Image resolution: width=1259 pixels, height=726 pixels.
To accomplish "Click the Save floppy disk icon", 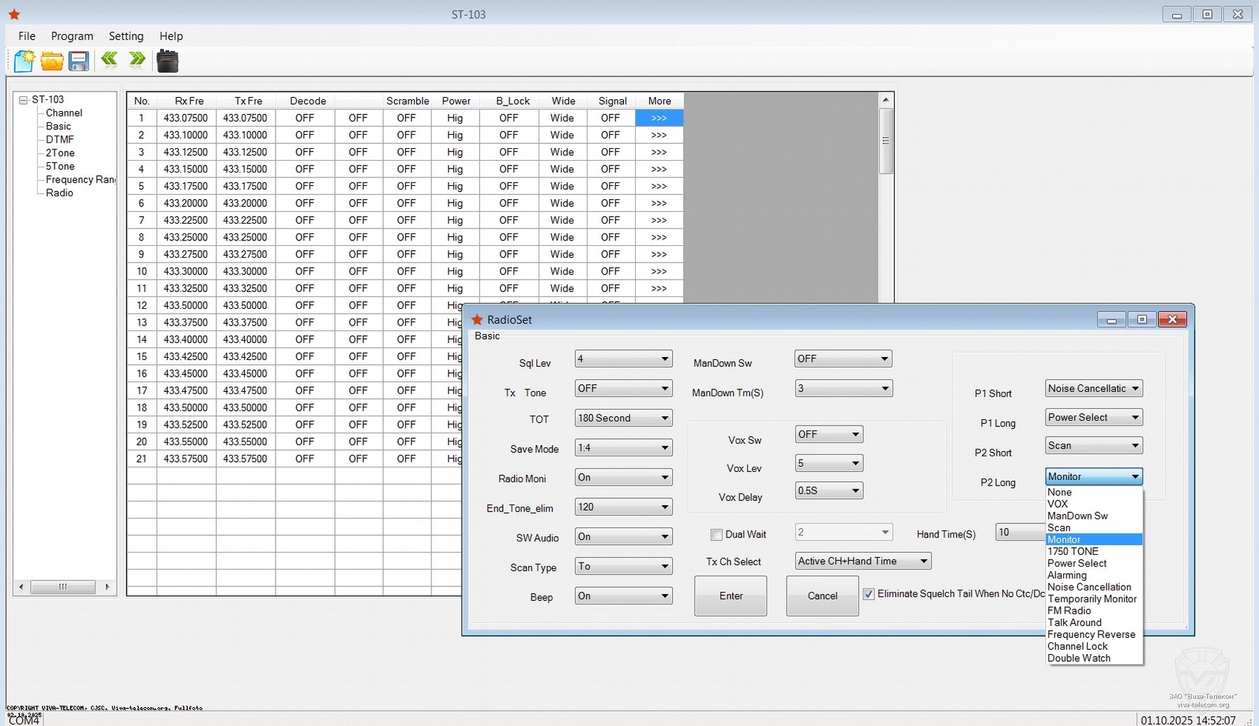I will click(78, 61).
